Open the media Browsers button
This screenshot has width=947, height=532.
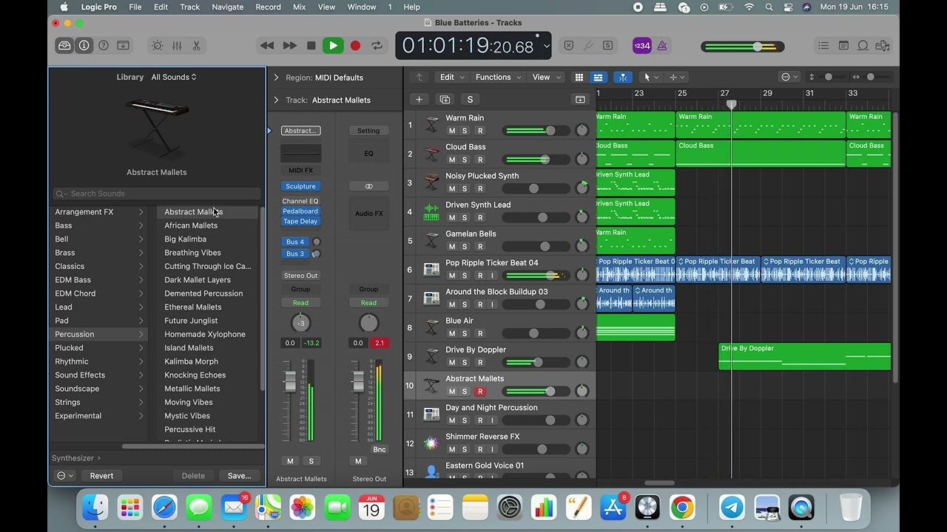(882, 46)
